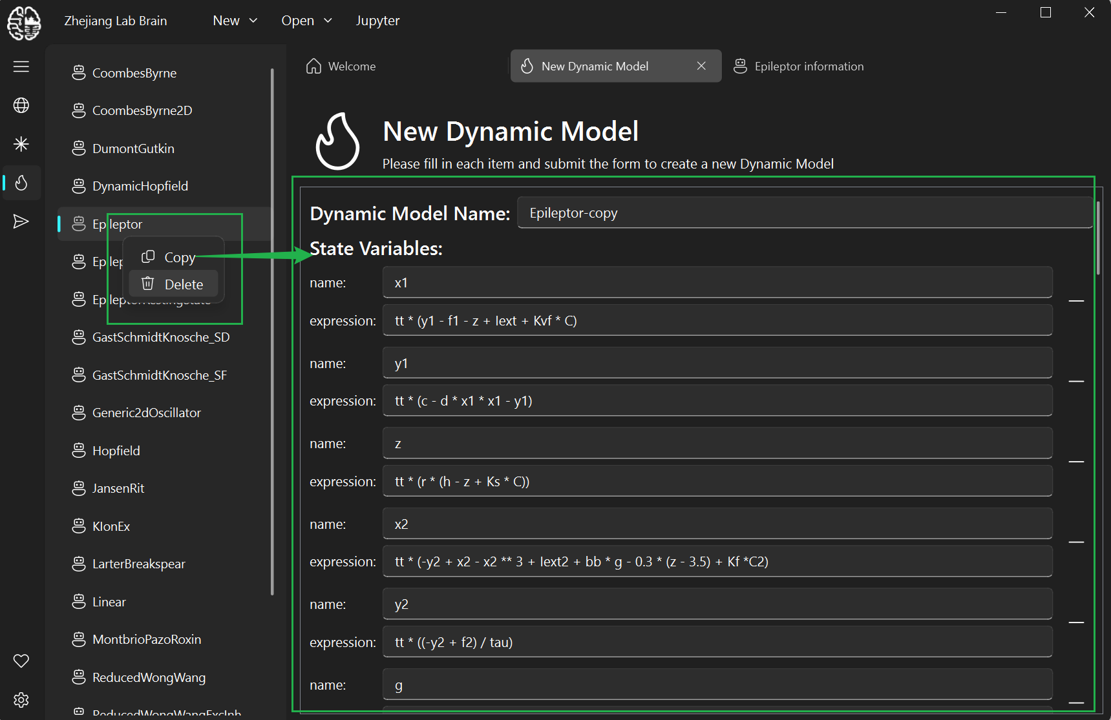1111x720 pixels.
Task: Open the Jupyter menu item
Action: pos(378,21)
